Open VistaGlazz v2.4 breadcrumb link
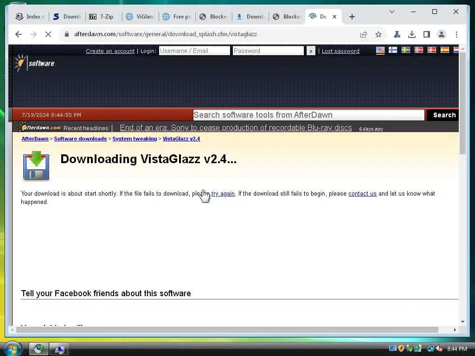Viewport: 475px width, 356px height. [x=181, y=139]
